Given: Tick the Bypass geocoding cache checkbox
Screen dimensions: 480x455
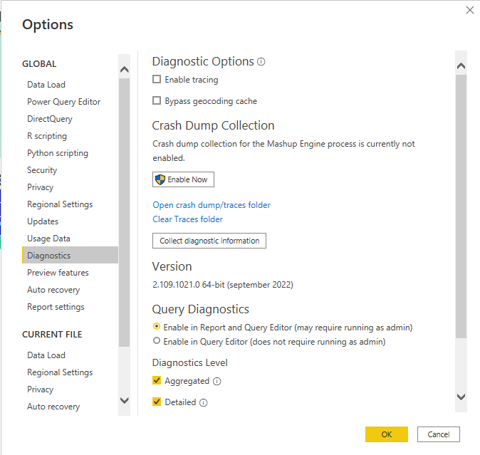Looking at the screenshot, I should (x=157, y=100).
